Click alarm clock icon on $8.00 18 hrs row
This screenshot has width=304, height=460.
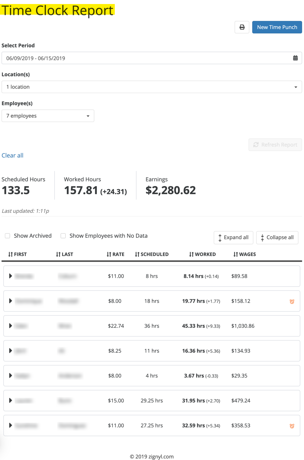pyautogui.click(x=292, y=301)
